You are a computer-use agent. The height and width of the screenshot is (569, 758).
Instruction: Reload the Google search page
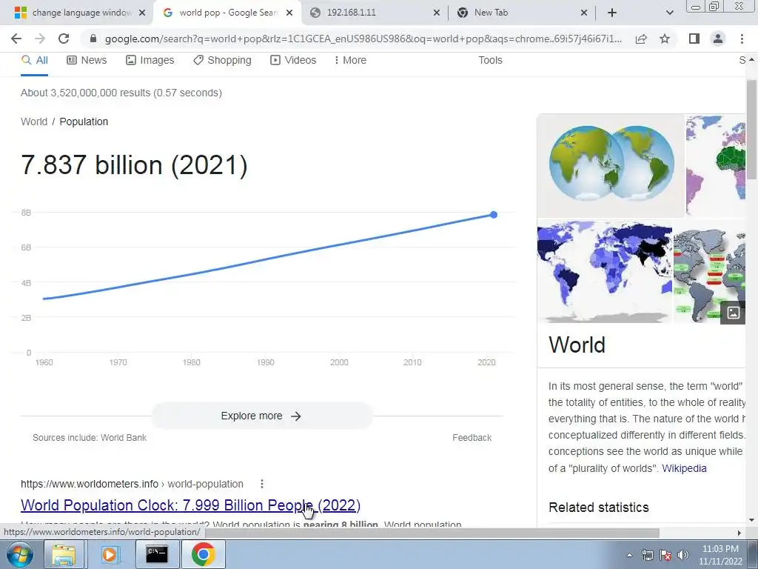pyautogui.click(x=64, y=39)
